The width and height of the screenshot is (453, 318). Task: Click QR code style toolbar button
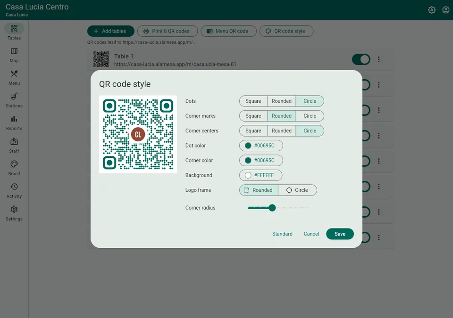286,31
